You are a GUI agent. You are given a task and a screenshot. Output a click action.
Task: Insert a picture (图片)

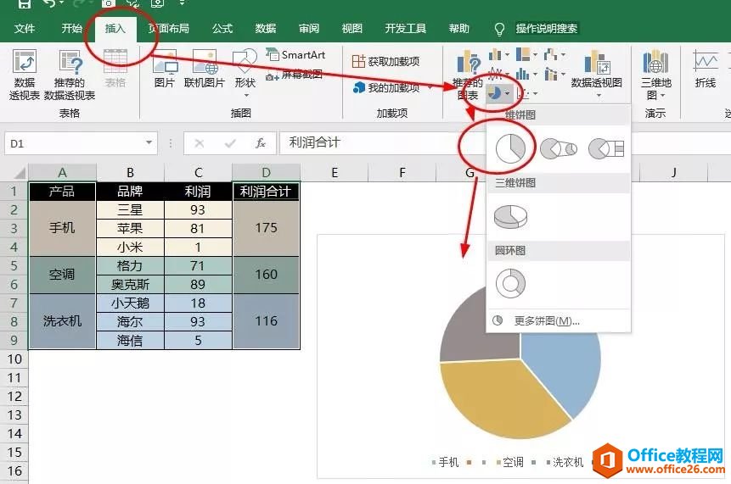click(x=165, y=69)
